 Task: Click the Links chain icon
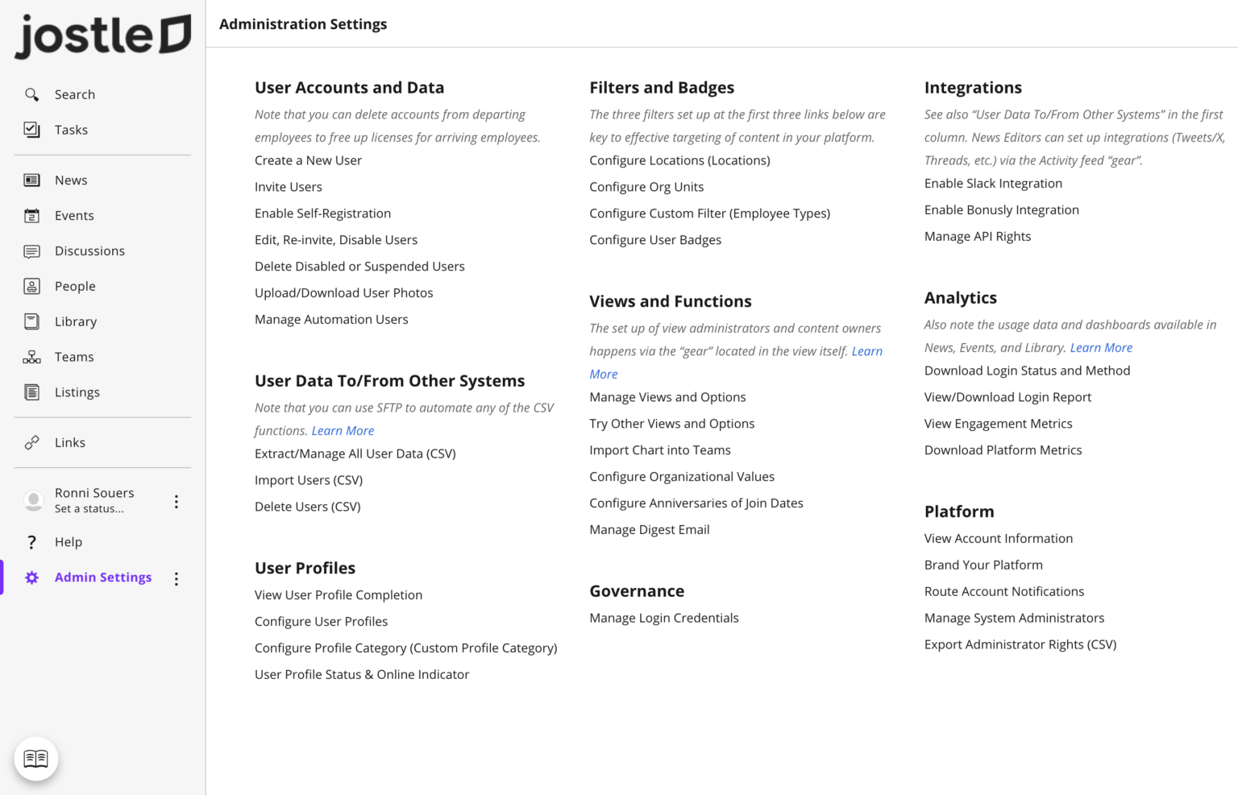click(x=32, y=442)
